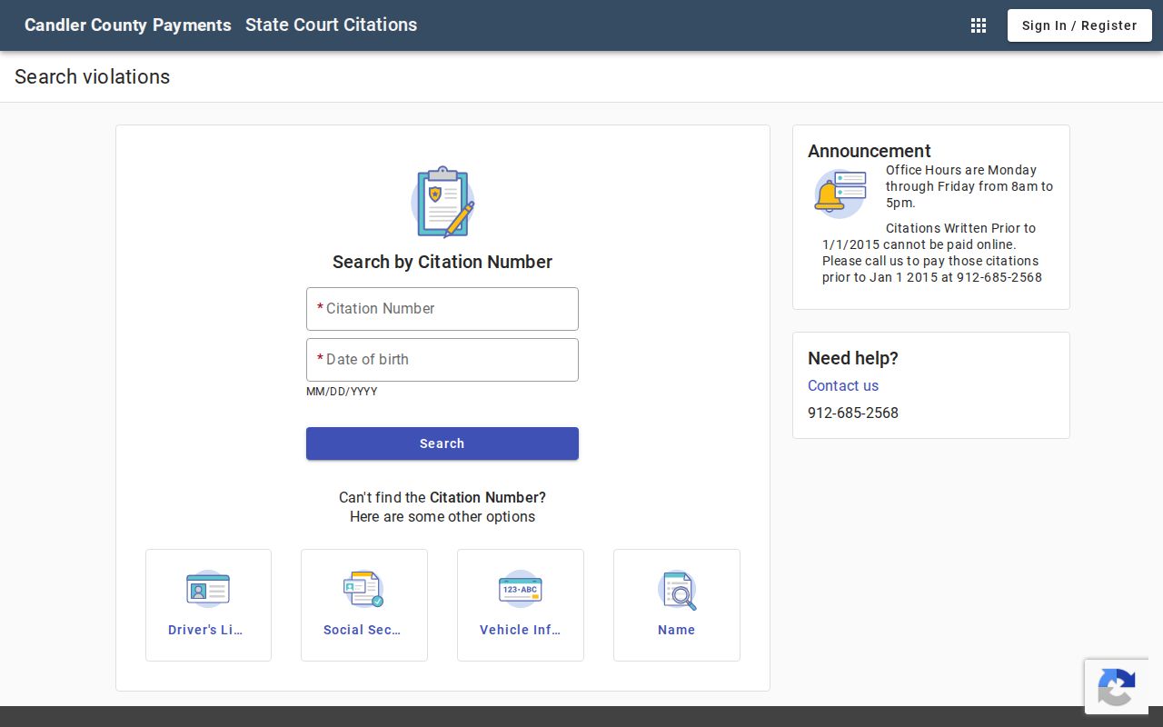Open the apps grid icon

979,25
